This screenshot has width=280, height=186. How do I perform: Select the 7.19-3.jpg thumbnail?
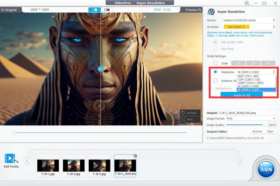(x=99, y=166)
